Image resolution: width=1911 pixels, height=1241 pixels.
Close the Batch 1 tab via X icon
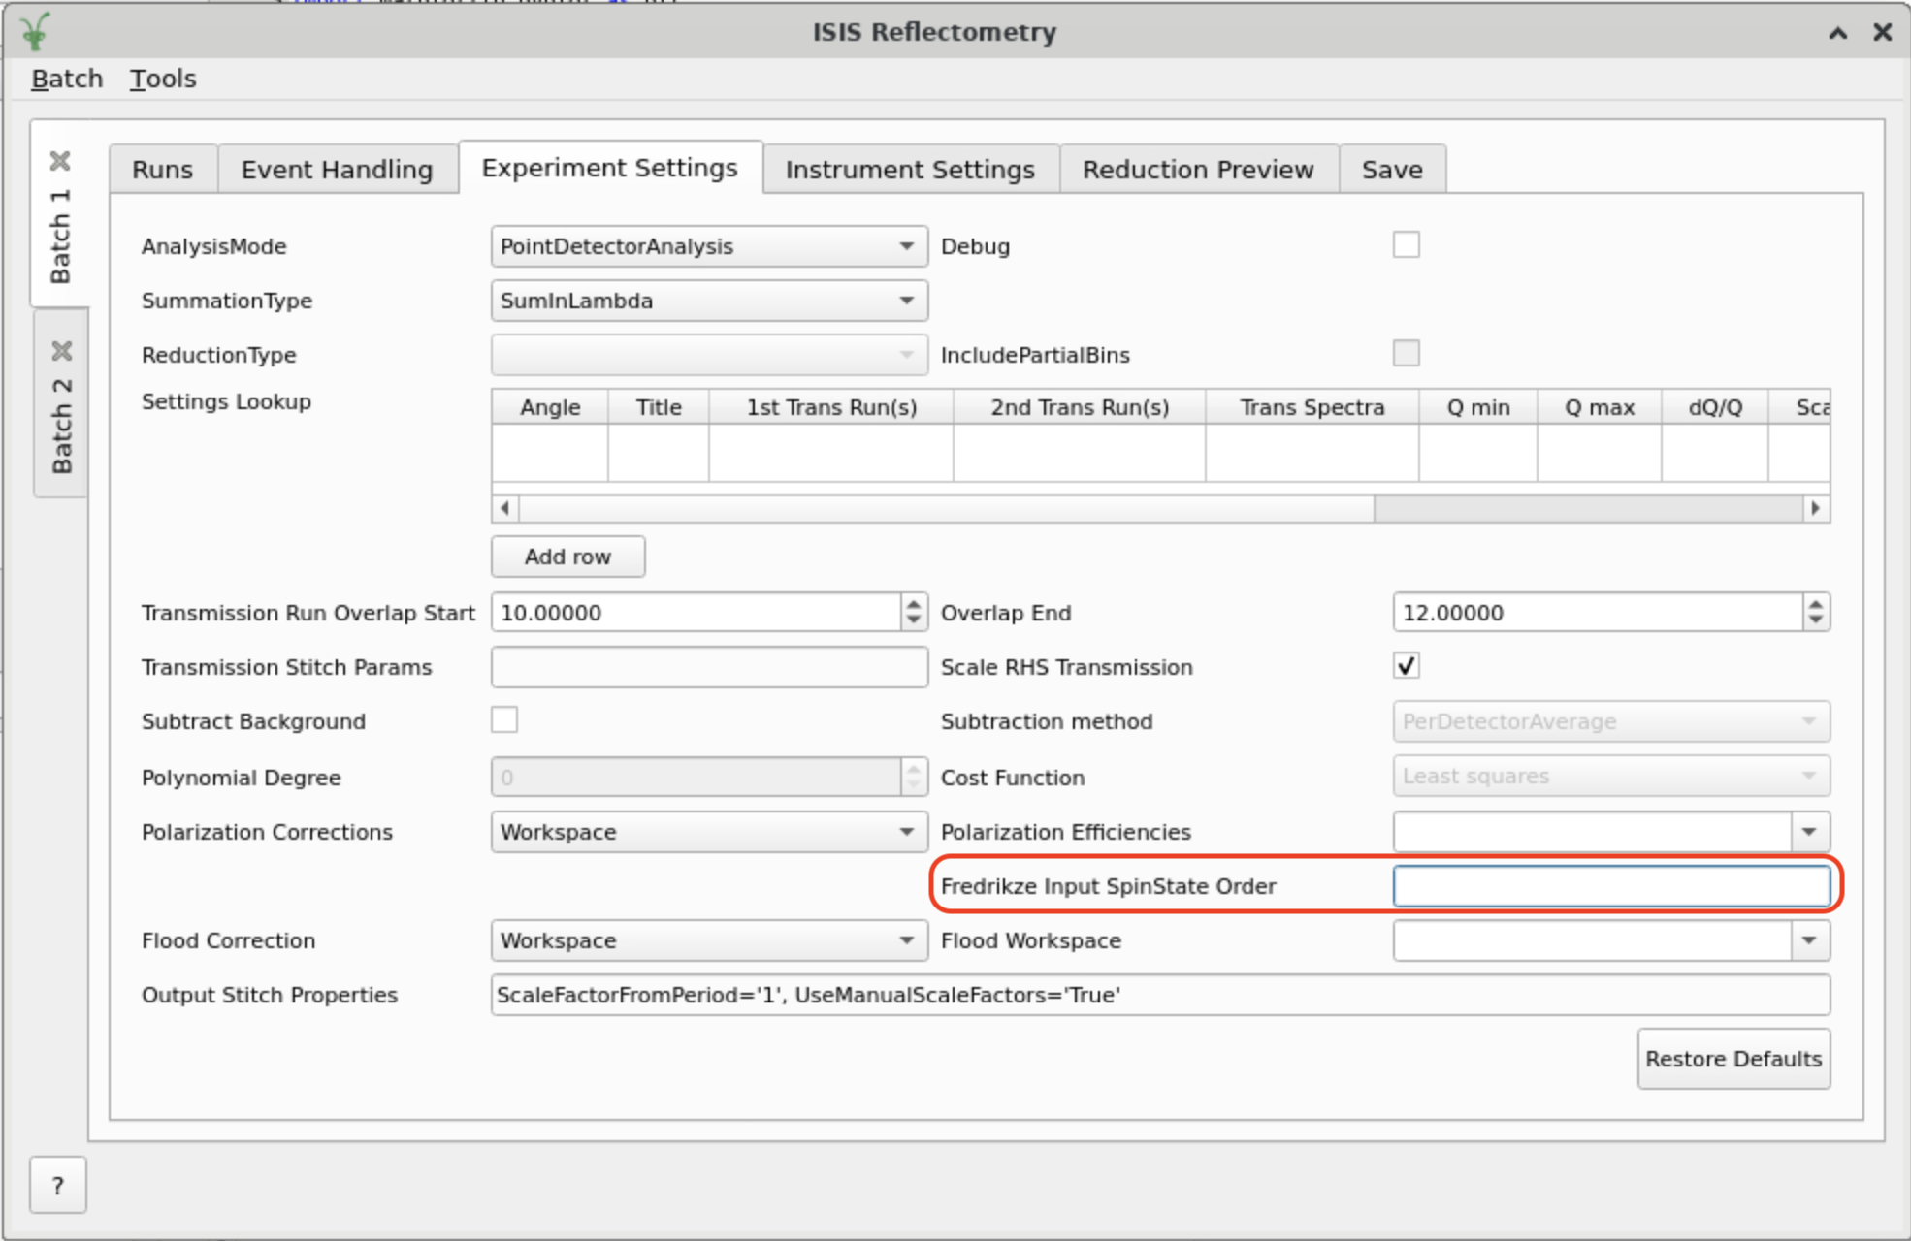click(60, 161)
